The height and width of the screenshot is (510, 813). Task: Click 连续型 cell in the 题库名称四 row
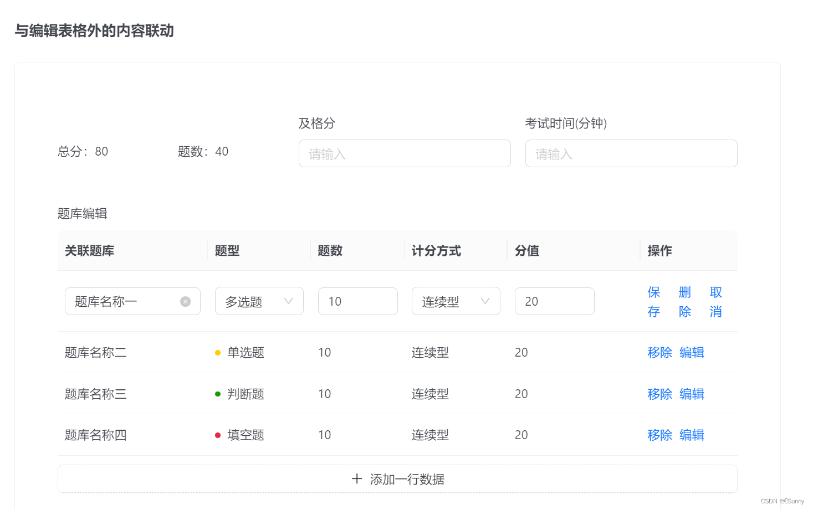click(x=430, y=435)
